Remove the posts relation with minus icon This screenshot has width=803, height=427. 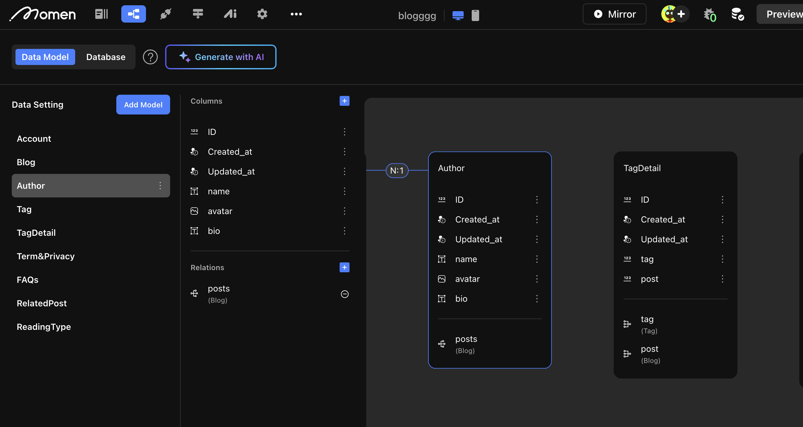click(345, 294)
